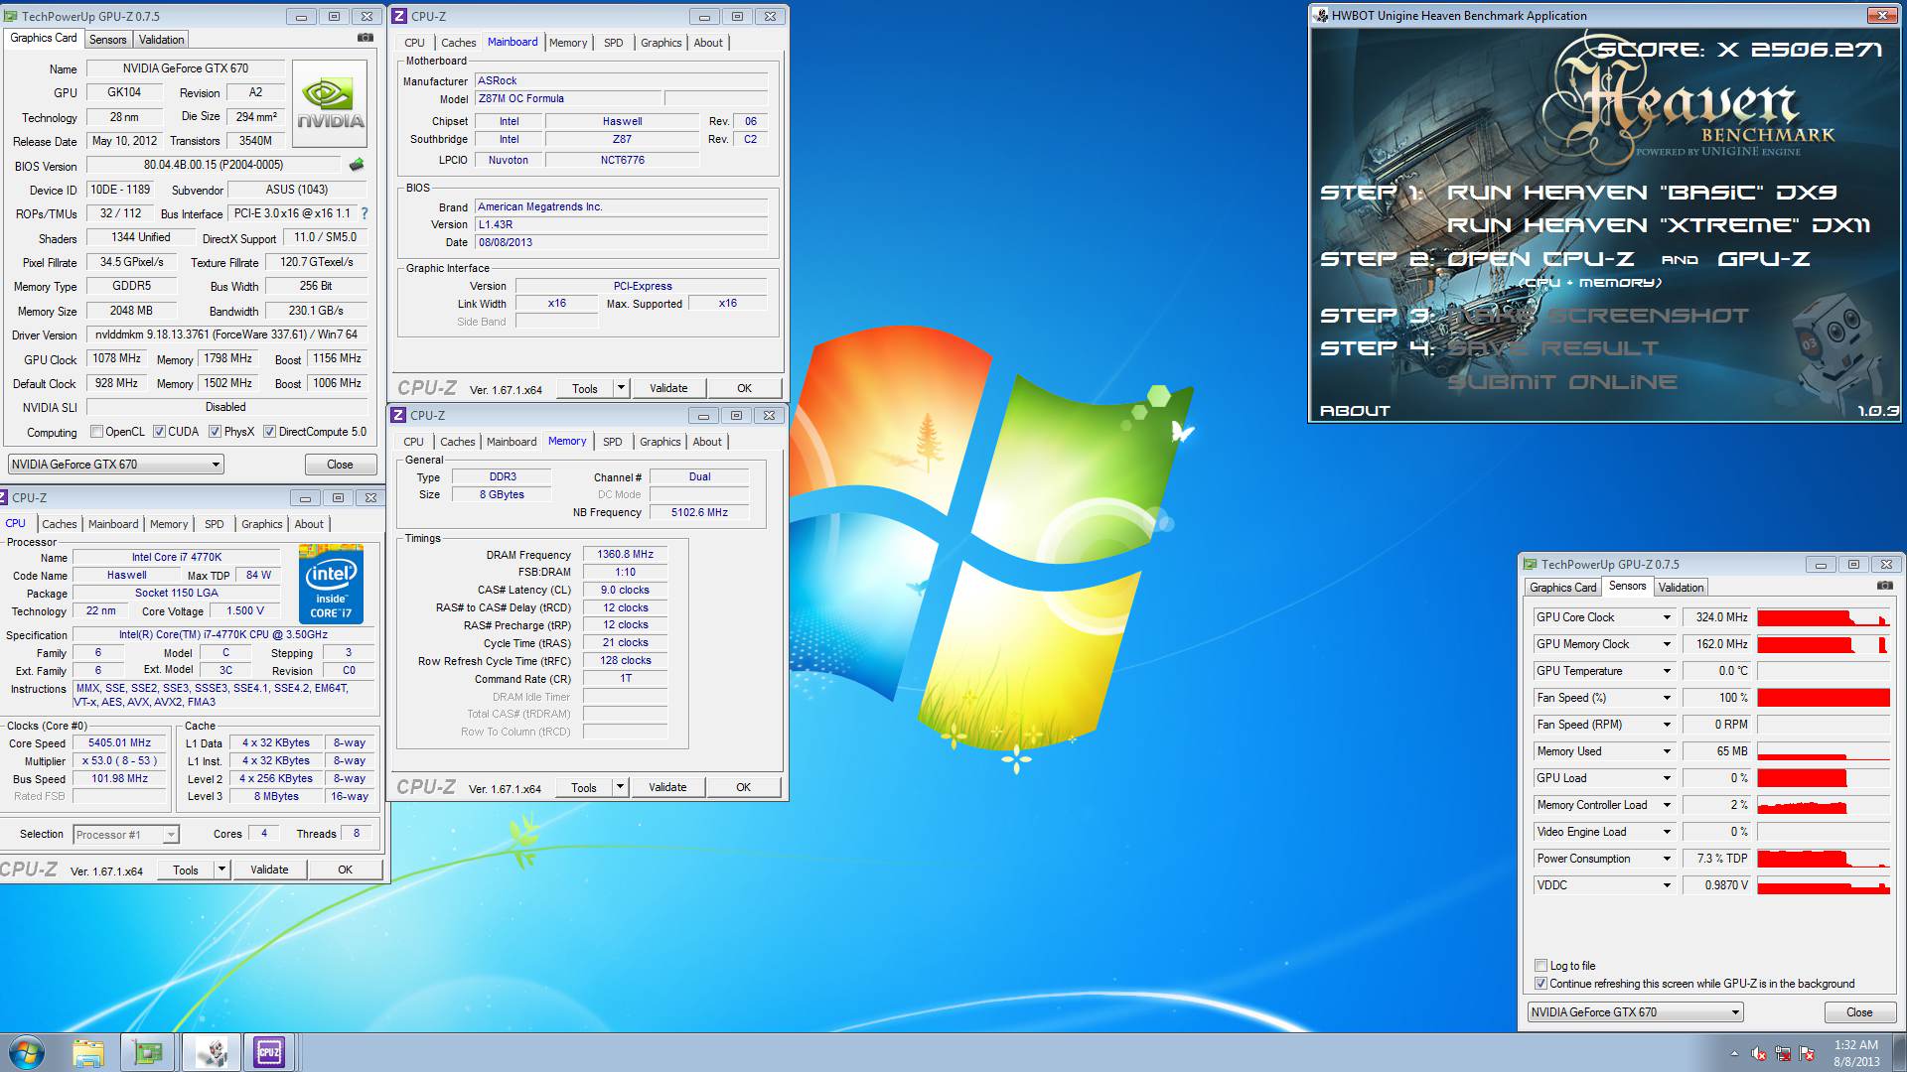Expand the Fan Speed (%) sensor dropdown
The height and width of the screenshot is (1072, 1907).
1667,698
